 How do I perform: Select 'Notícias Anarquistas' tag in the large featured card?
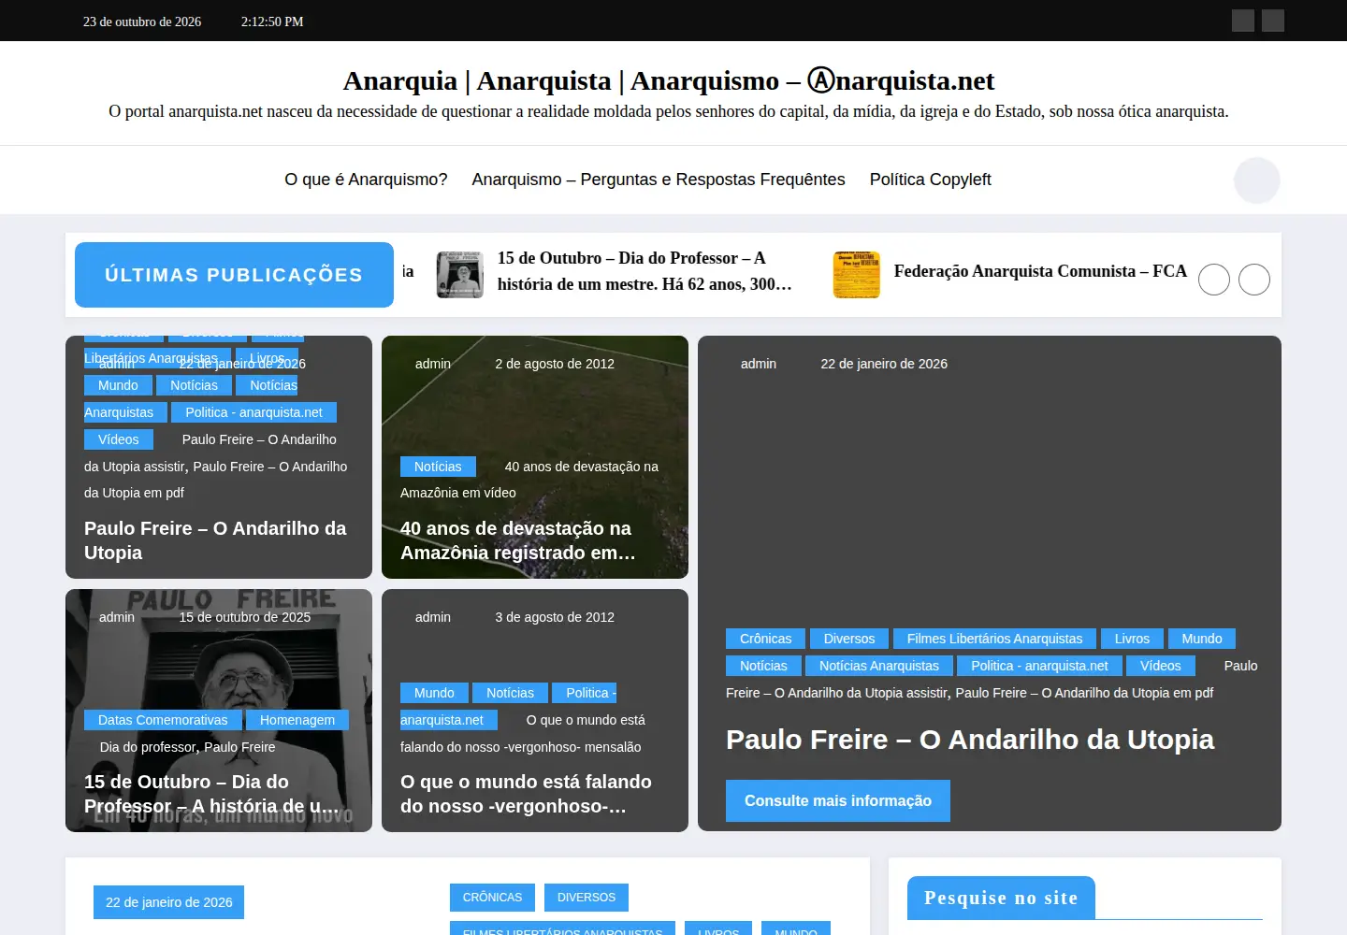[879, 666]
